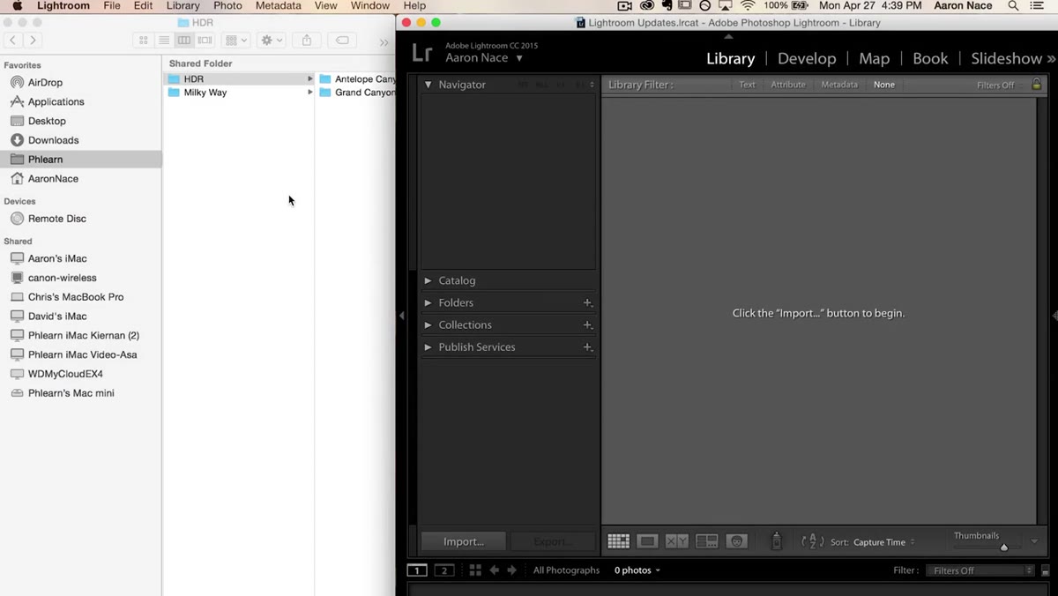Image resolution: width=1058 pixels, height=596 pixels.
Task: Click Finder Edit Tags button
Action: point(342,41)
